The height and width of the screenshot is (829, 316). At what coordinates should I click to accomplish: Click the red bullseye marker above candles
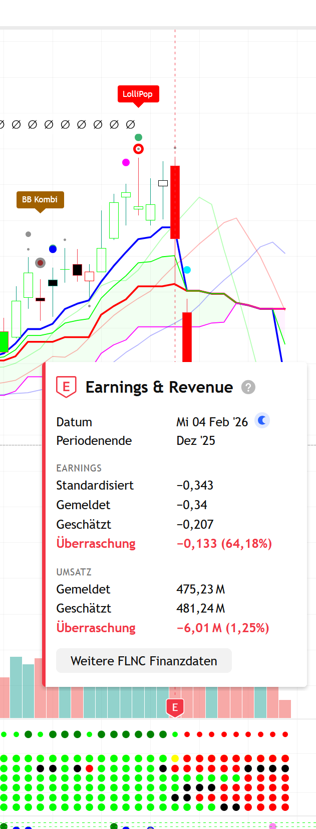coord(139,149)
